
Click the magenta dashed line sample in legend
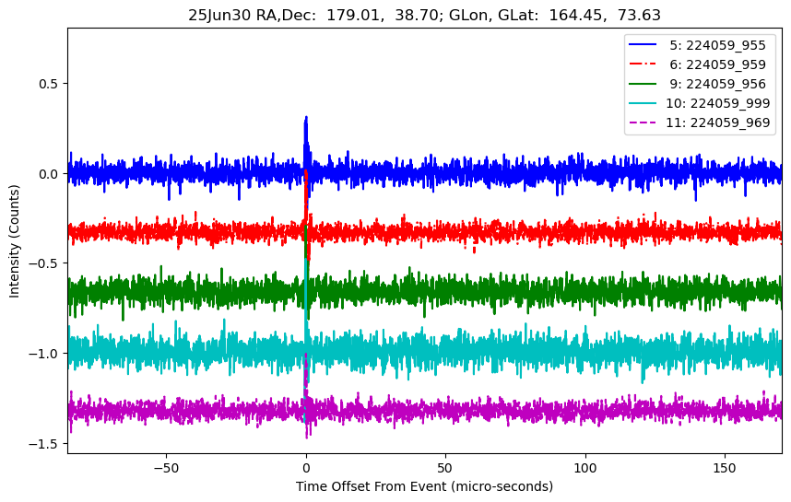pyautogui.click(x=643, y=122)
